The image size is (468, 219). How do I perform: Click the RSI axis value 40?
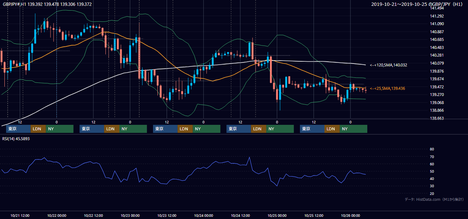pos(432,178)
